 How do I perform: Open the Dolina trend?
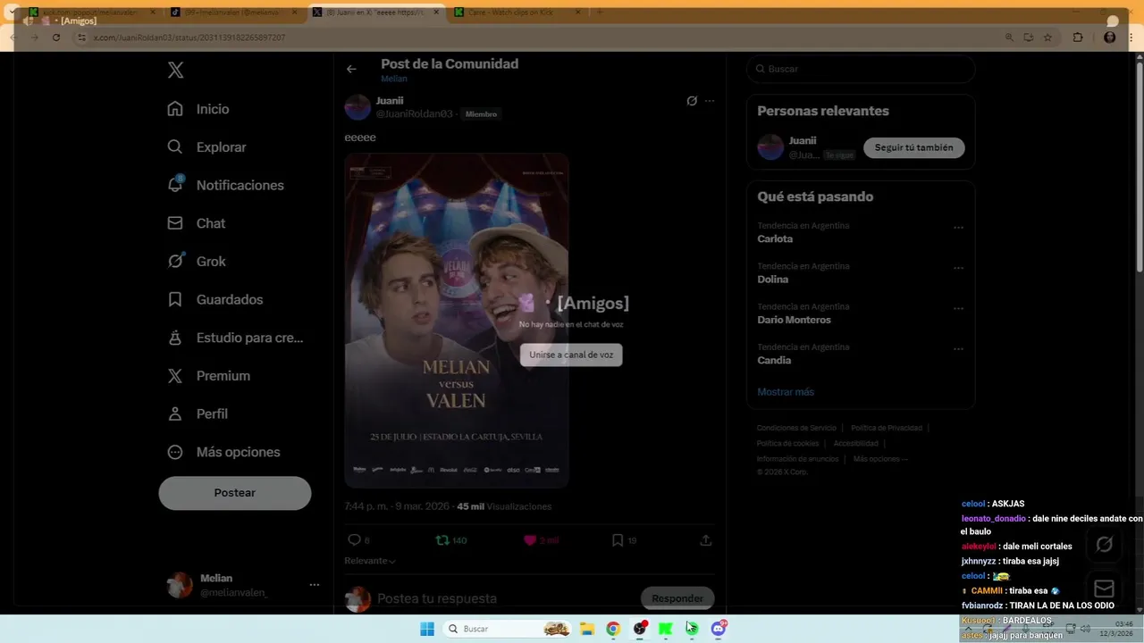tap(773, 280)
